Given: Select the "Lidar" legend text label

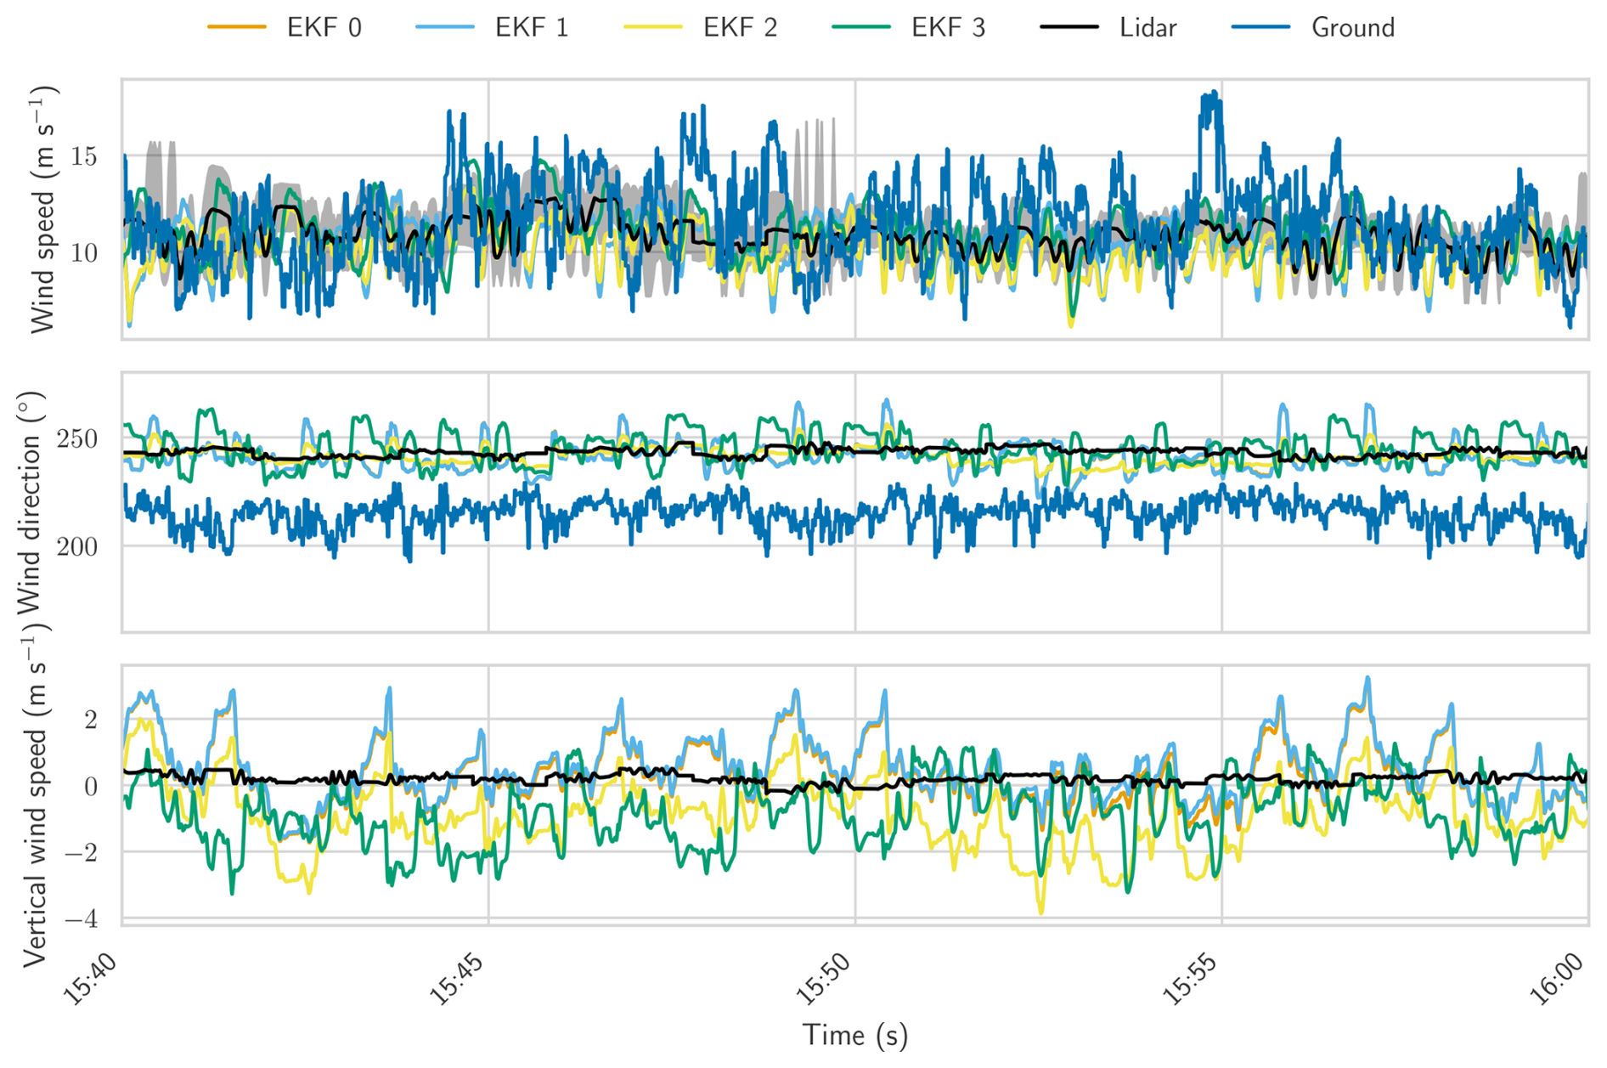Looking at the screenshot, I should coord(1147,28).
